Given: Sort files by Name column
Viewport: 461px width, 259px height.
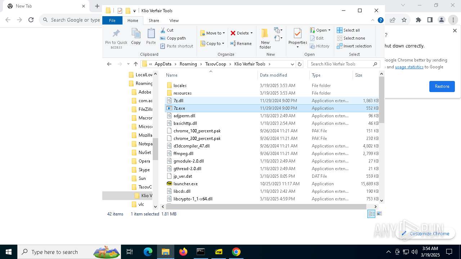Looking at the screenshot, I should tap(211, 75).
